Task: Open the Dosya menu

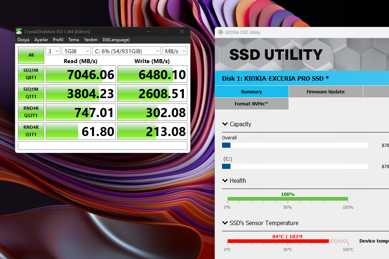Action: 23,40
